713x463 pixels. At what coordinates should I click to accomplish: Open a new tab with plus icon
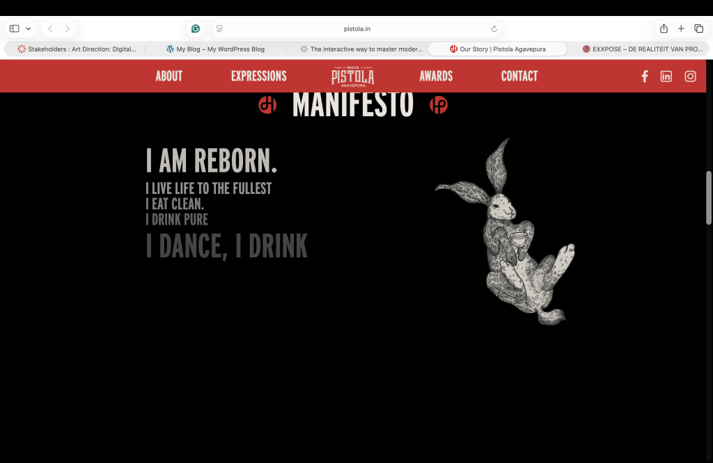(x=681, y=29)
